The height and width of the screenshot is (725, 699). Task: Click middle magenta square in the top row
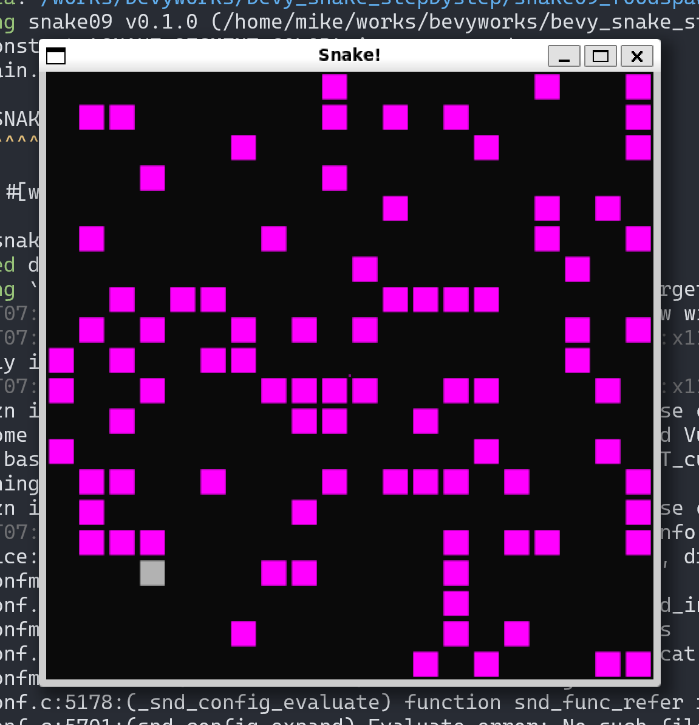pyautogui.click(x=547, y=87)
